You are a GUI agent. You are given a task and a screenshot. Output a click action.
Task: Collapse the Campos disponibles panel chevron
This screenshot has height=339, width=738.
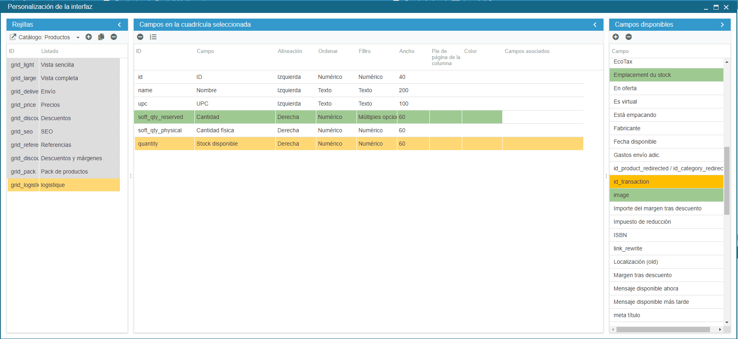point(722,25)
